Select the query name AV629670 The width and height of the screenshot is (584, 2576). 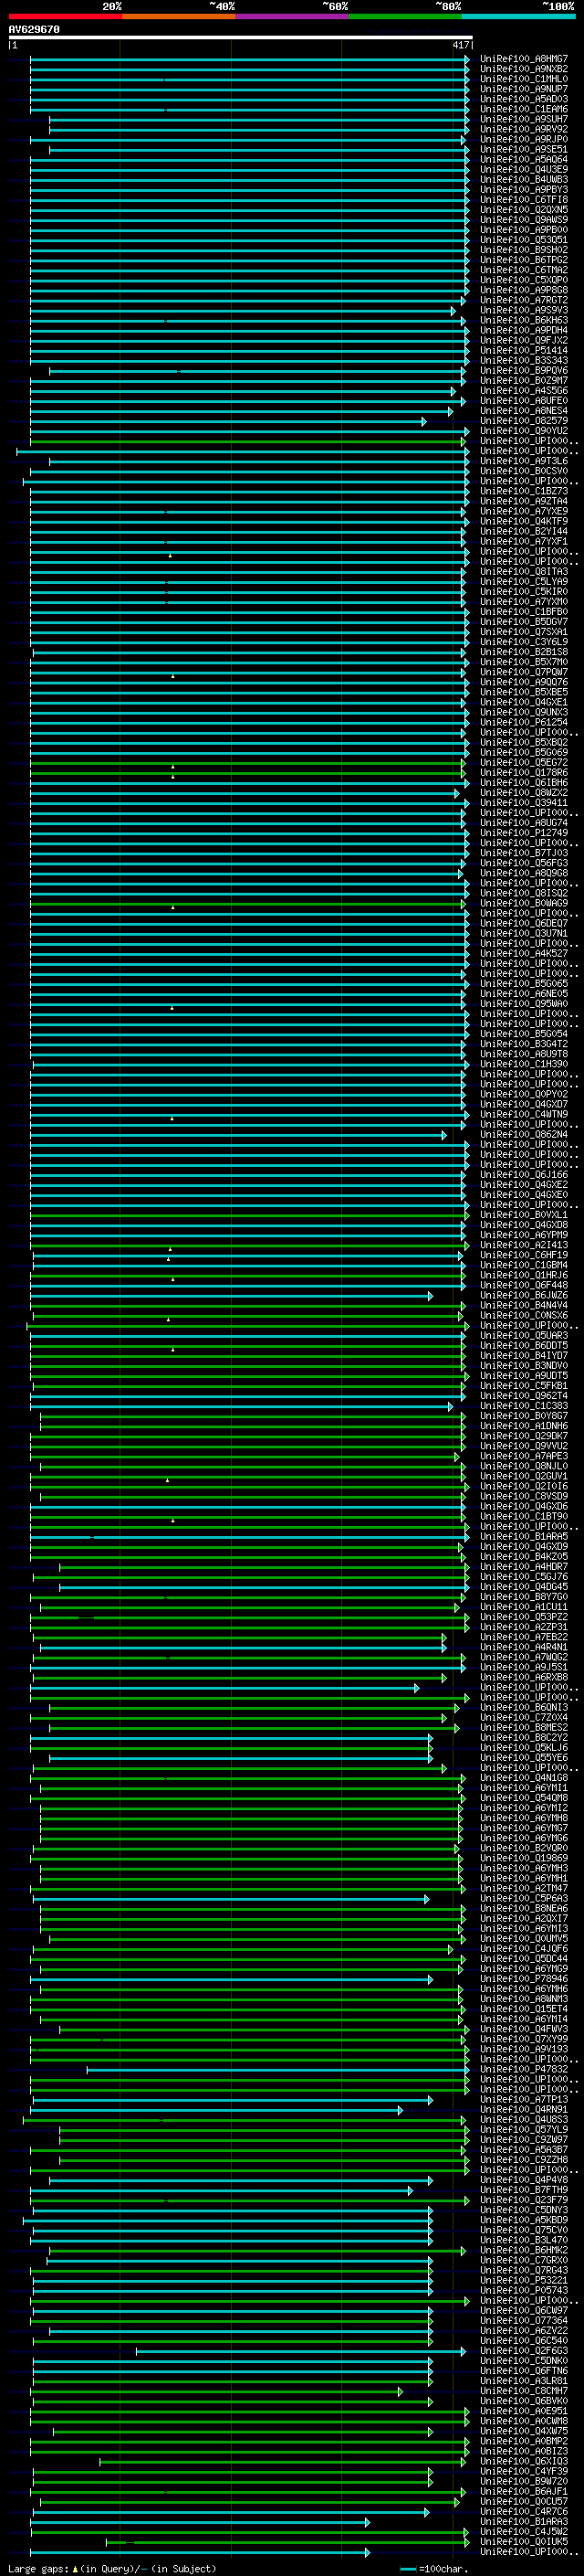(34, 30)
